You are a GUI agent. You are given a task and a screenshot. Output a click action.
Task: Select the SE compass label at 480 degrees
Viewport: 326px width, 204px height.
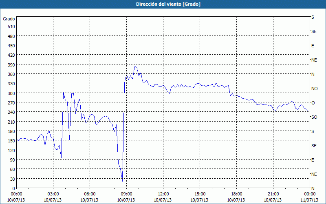[314, 32]
